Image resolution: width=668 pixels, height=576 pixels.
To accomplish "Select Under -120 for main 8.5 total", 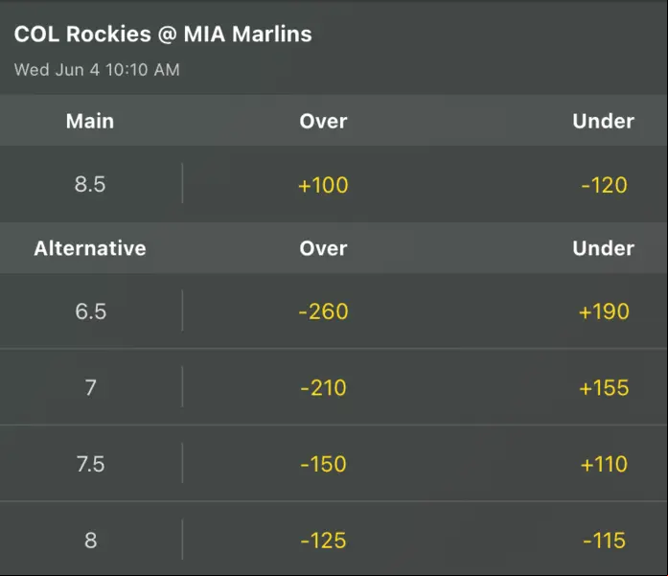I will click(604, 185).
